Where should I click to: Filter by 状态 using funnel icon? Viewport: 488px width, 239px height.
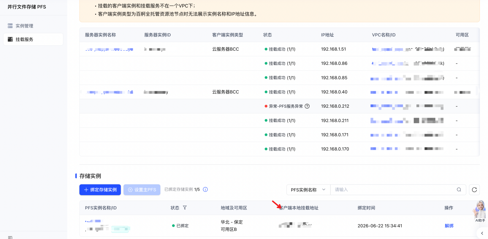click(x=185, y=208)
